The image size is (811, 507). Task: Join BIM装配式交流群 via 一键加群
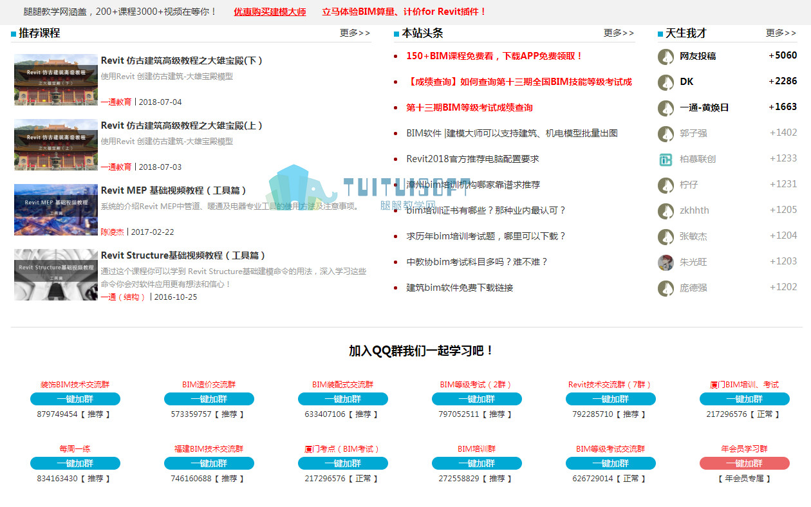[343, 399]
